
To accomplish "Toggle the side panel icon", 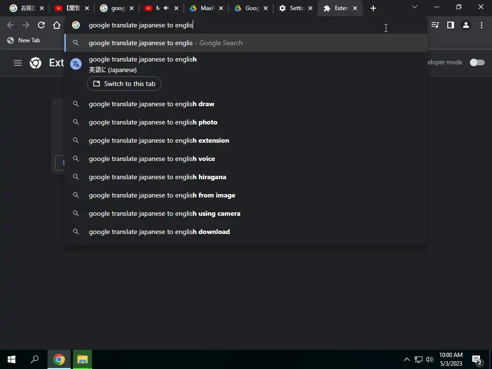I will (x=451, y=25).
